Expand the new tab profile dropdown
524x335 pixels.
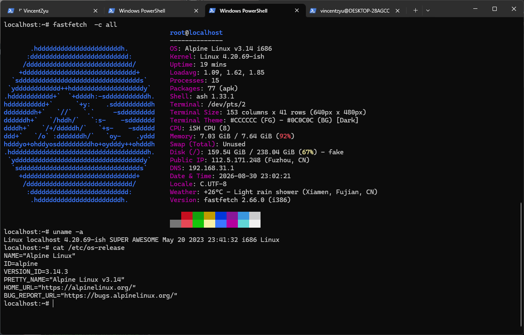coord(428,10)
